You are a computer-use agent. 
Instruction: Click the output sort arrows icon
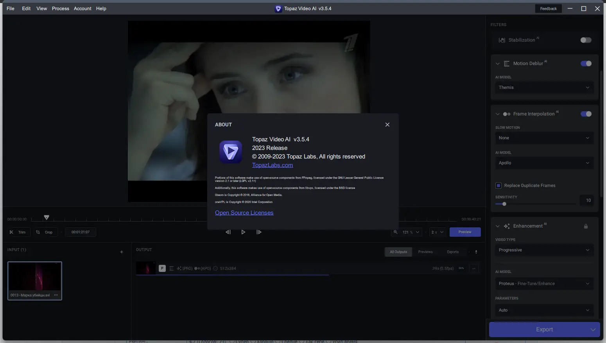(476, 252)
